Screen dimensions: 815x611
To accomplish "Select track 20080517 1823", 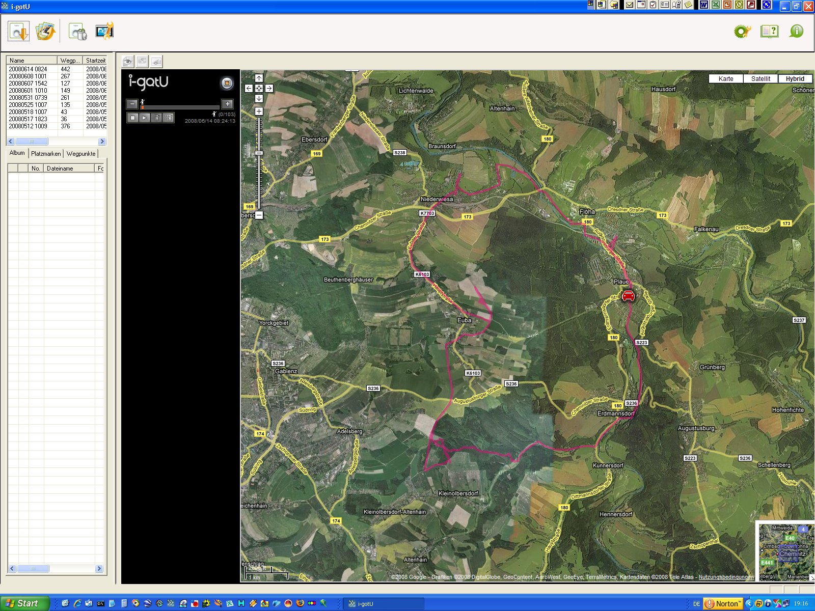I will point(57,119).
